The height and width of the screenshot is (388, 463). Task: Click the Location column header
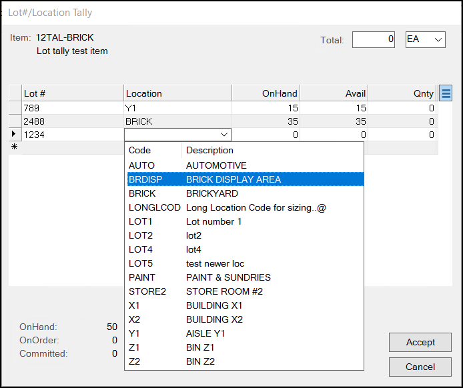[177, 93]
